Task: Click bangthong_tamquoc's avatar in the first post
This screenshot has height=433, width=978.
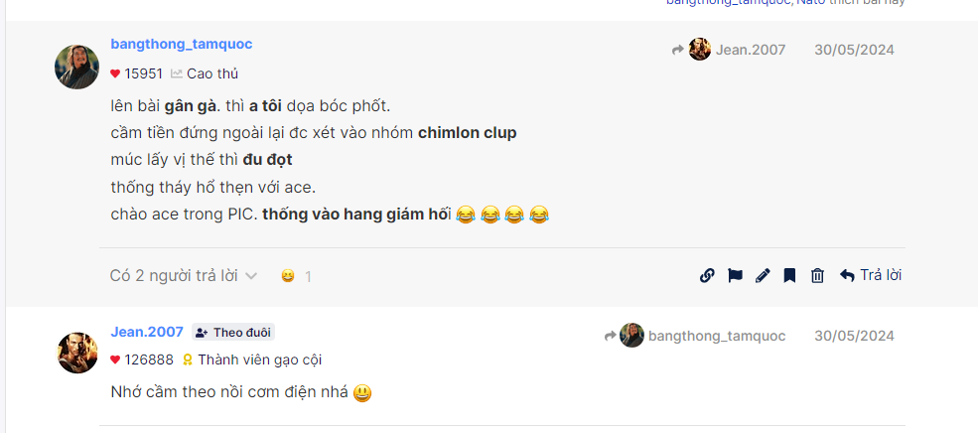Action: (x=76, y=67)
